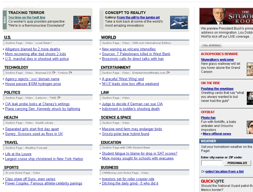Image resolution: width=253 pixels, height=192 pixels.
Task: Open 'Plane carrying Sen. Kennedy struck by lightning'
Action: pyautogui.click(x=42, y=109)
